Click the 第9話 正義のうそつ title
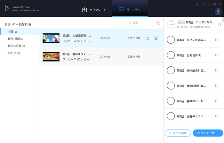The width and height of the screenshot is (224, 143). 191,116
